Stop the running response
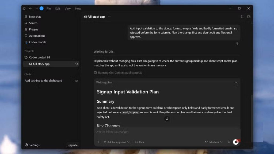274x154 pixels. coord(236,142)
